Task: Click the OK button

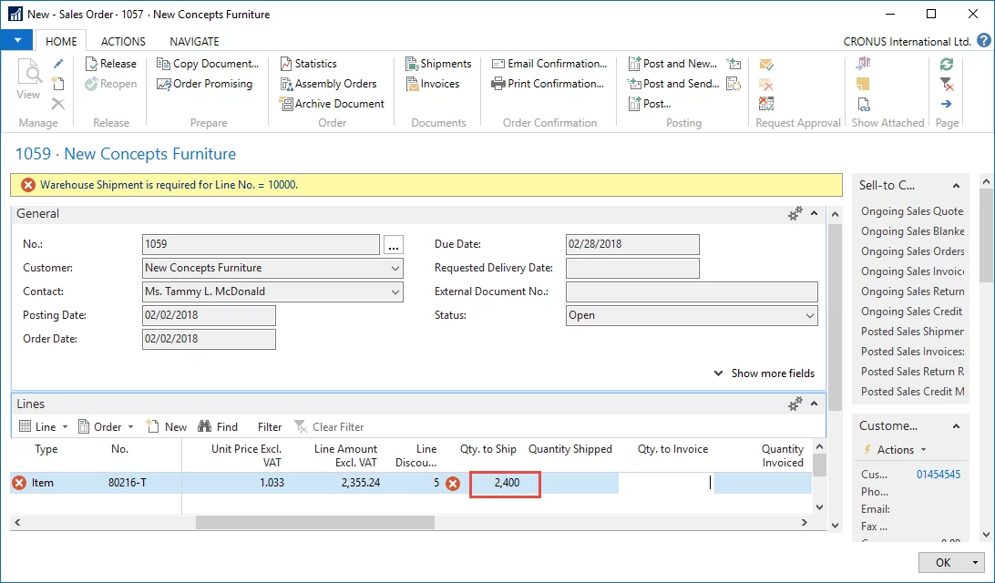Action: [942, 562]
